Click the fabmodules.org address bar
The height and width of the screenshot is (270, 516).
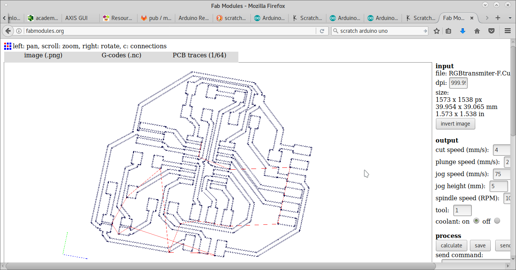[170, 31]
